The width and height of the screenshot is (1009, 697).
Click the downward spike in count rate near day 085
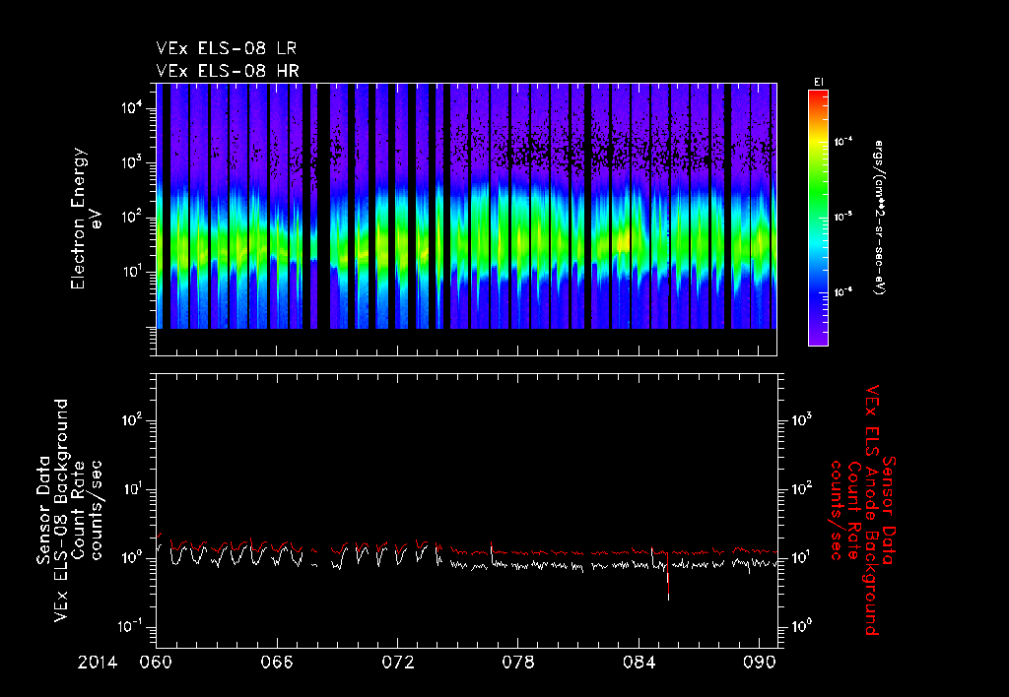point(668,579)
